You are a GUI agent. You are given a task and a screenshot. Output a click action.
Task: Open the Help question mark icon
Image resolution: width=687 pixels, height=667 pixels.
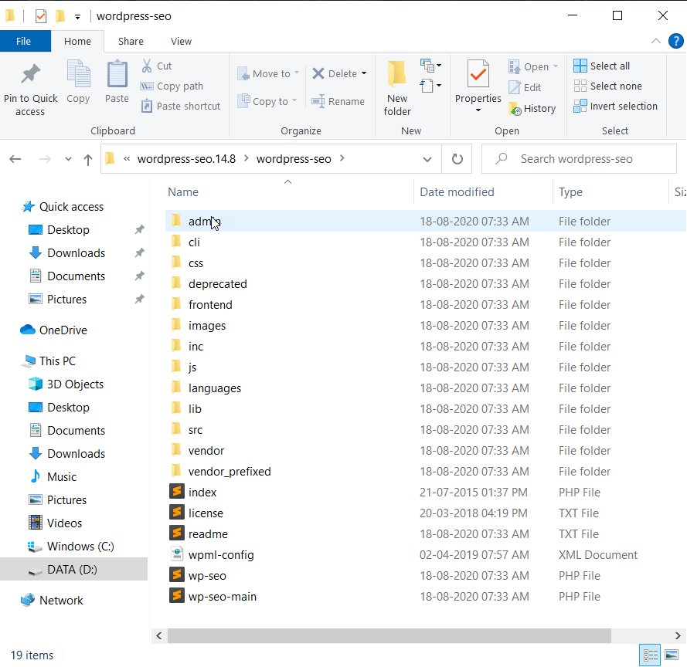pos(675,41)
